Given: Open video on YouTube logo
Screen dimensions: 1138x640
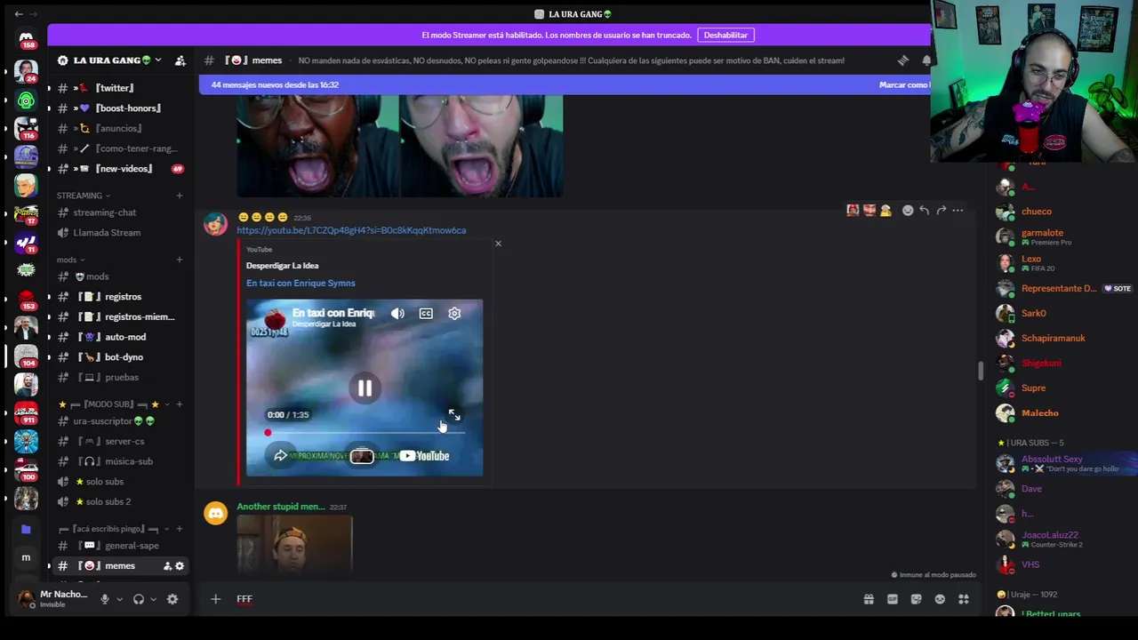Looking at the screenshot, I should pyautogui.click(x=424, y=456).
